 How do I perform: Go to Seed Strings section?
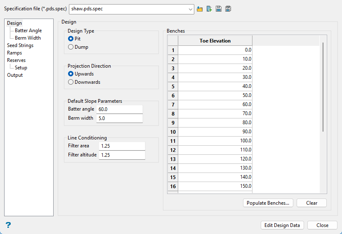click(x=20, y=45)
